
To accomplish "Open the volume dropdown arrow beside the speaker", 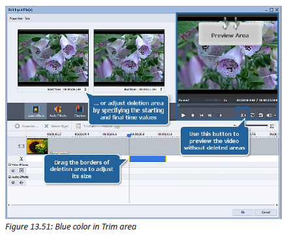I will point(275,116).
